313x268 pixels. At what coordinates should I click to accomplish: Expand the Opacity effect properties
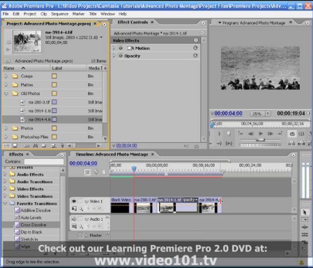[114, 56]
